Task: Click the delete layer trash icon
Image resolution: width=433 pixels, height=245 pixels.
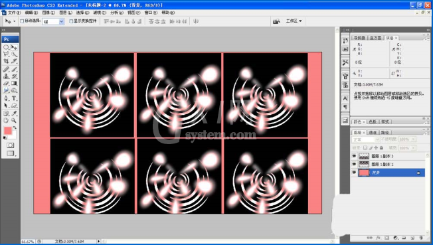Action: tap(421, 238)
